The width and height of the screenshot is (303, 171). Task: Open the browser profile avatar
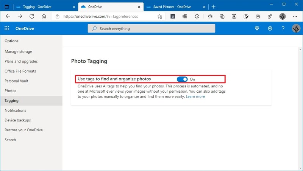(283, 16)
